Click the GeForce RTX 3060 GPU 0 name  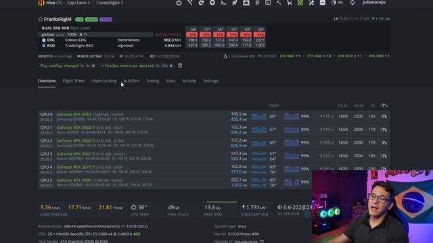74,114
